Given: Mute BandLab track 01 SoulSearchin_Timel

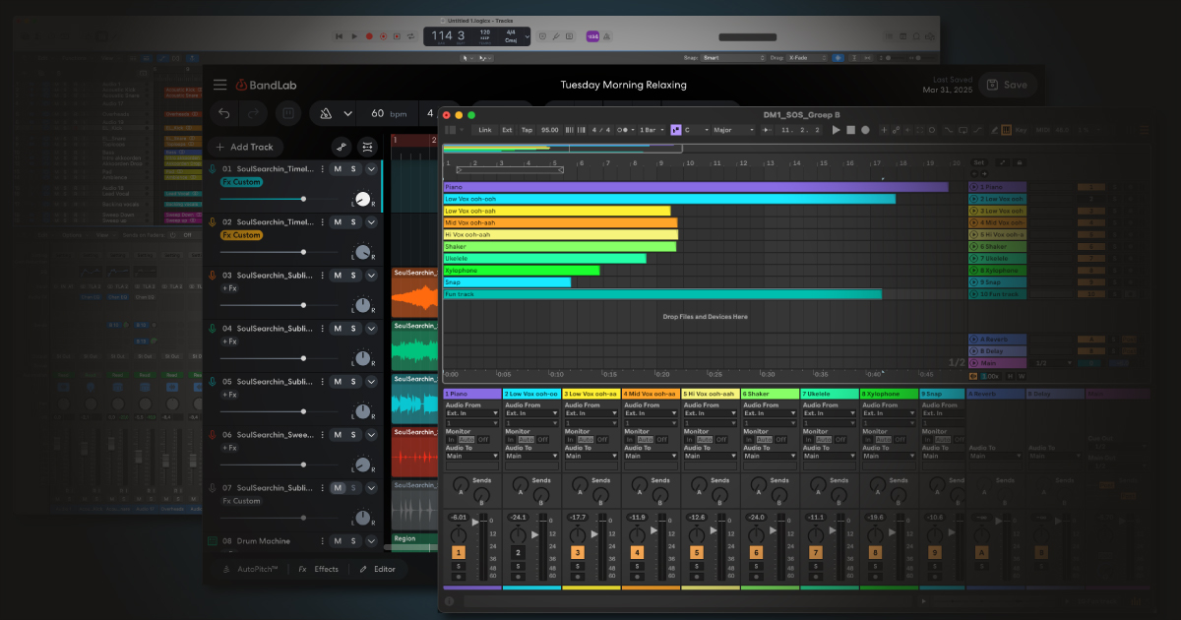Looking at the screenshot, I should [337, 169].
